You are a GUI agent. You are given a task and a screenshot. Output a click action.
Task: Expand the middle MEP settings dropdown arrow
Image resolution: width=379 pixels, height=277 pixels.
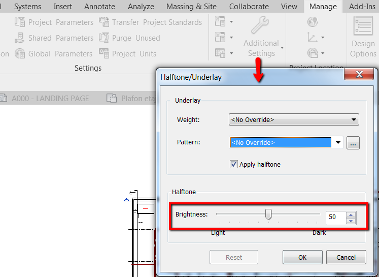tap(231, 38)
